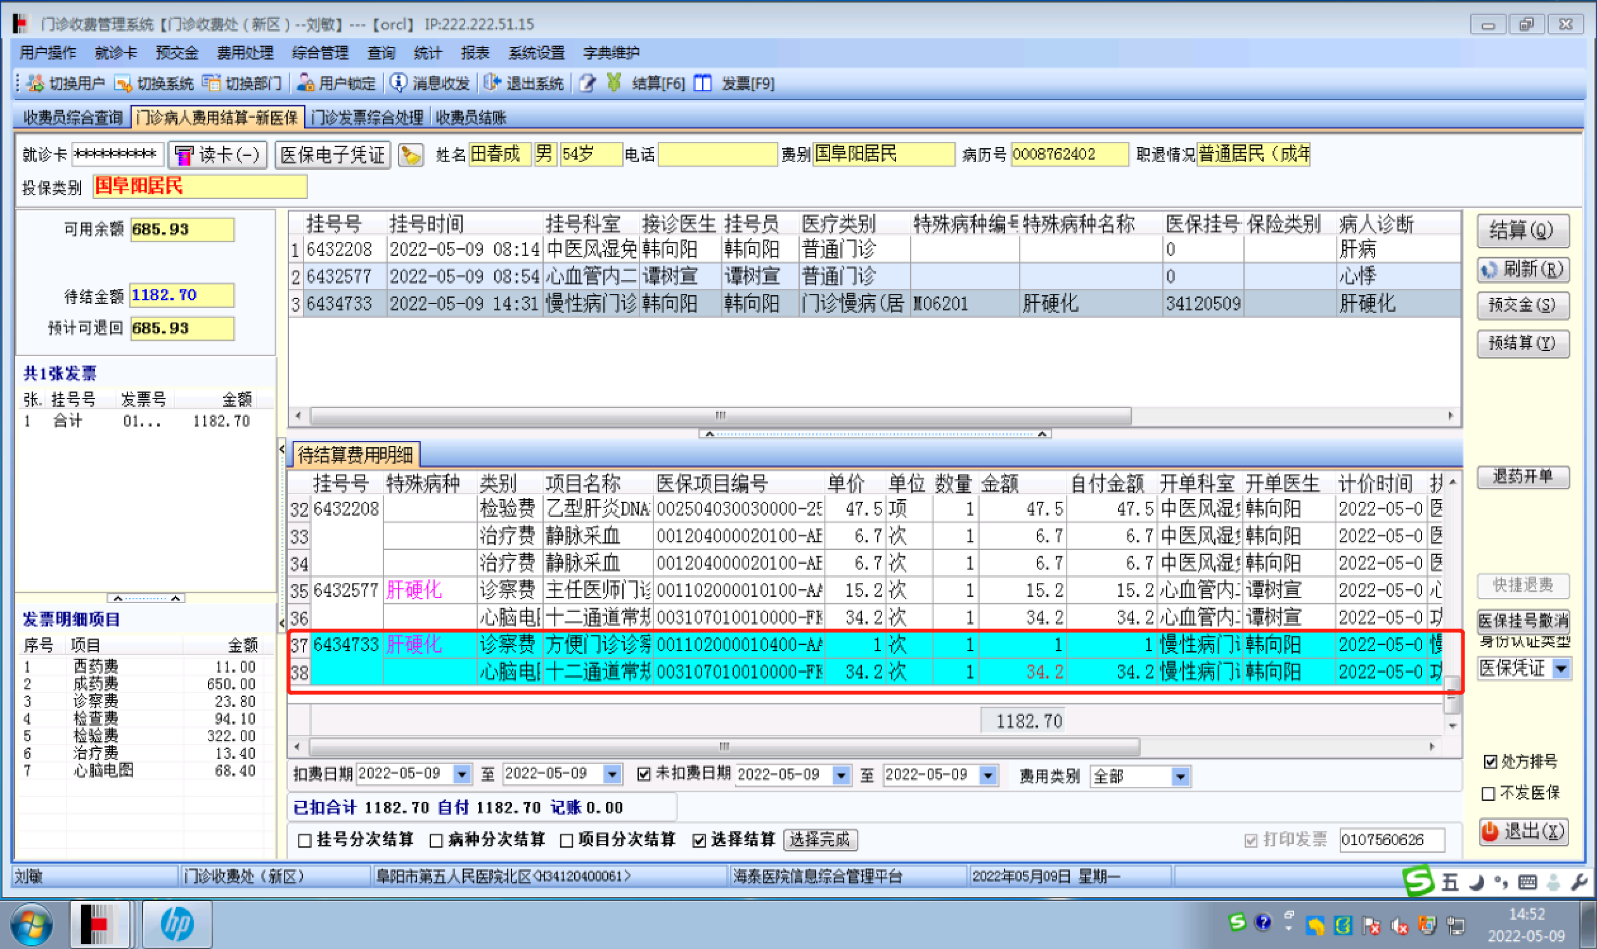1597x949 pixels.
Task: Open the 扣费日期 start date dropdown
Action: coord(462,775)
